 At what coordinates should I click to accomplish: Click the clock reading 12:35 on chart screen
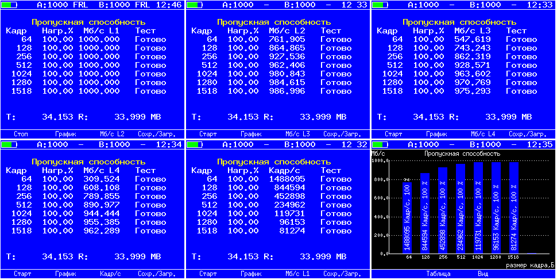click(541, 145)
